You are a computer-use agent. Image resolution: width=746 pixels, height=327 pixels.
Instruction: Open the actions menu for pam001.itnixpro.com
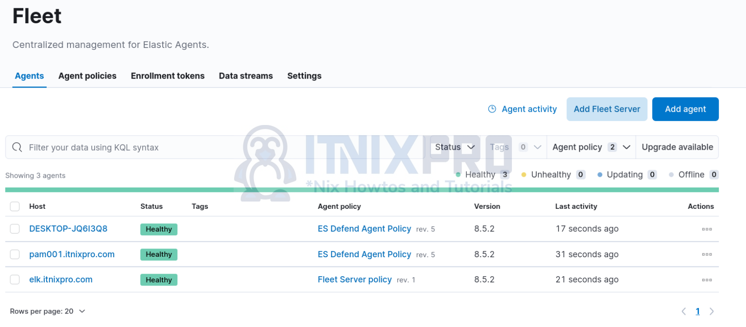coord(707,254)
